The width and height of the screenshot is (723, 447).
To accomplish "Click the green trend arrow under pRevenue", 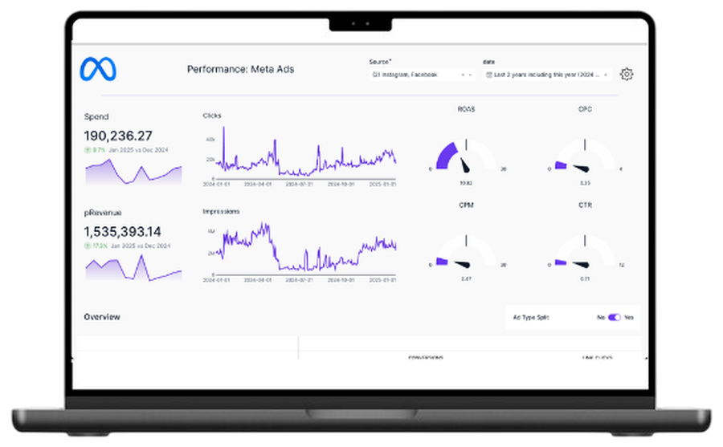I will [87, 246].
